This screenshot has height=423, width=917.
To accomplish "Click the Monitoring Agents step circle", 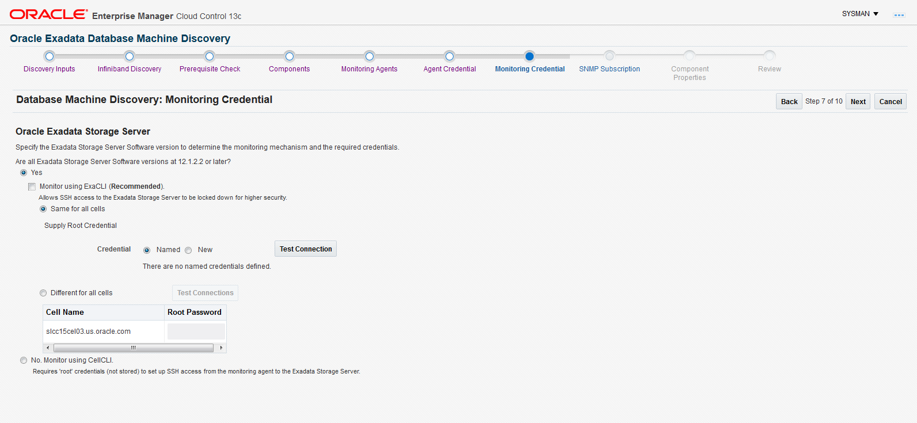I will (370, 56).
